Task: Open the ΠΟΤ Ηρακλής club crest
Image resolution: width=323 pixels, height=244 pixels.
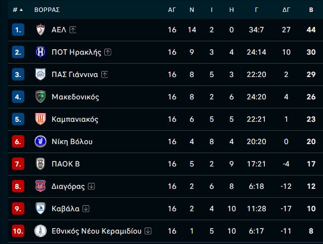Action: tap(40, 52)
